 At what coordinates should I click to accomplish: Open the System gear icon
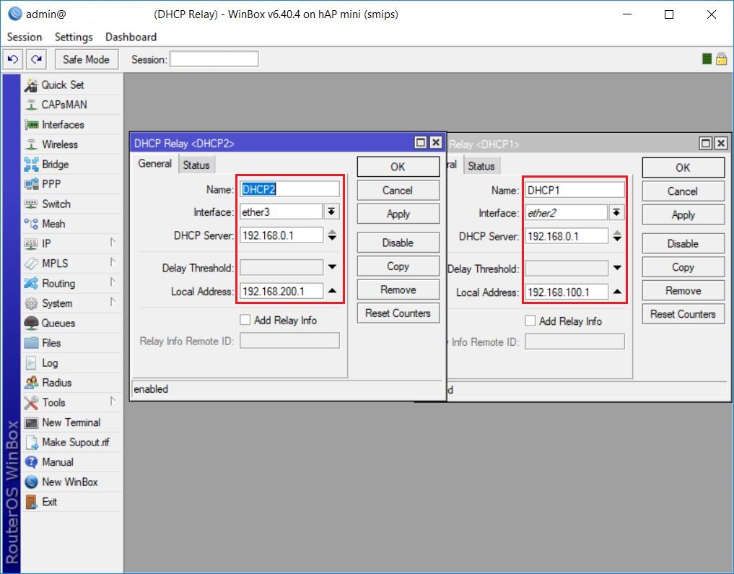(31, 303)
